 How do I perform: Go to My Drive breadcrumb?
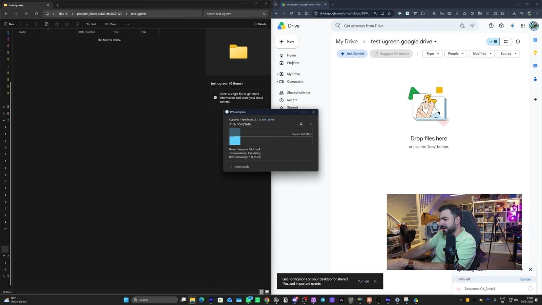pyautogui.click(x=347, y=41)
